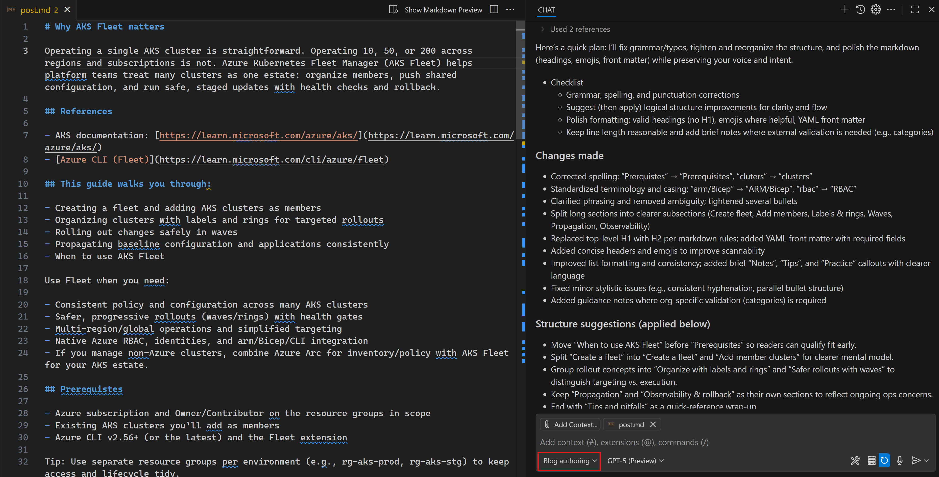This screenshot has height=477, width=939.
Task: Click line Azure CLI v2.56+ in editor
Action: [x=196, y=438]
